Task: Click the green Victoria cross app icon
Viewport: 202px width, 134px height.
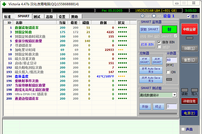Action: [4, 4]
